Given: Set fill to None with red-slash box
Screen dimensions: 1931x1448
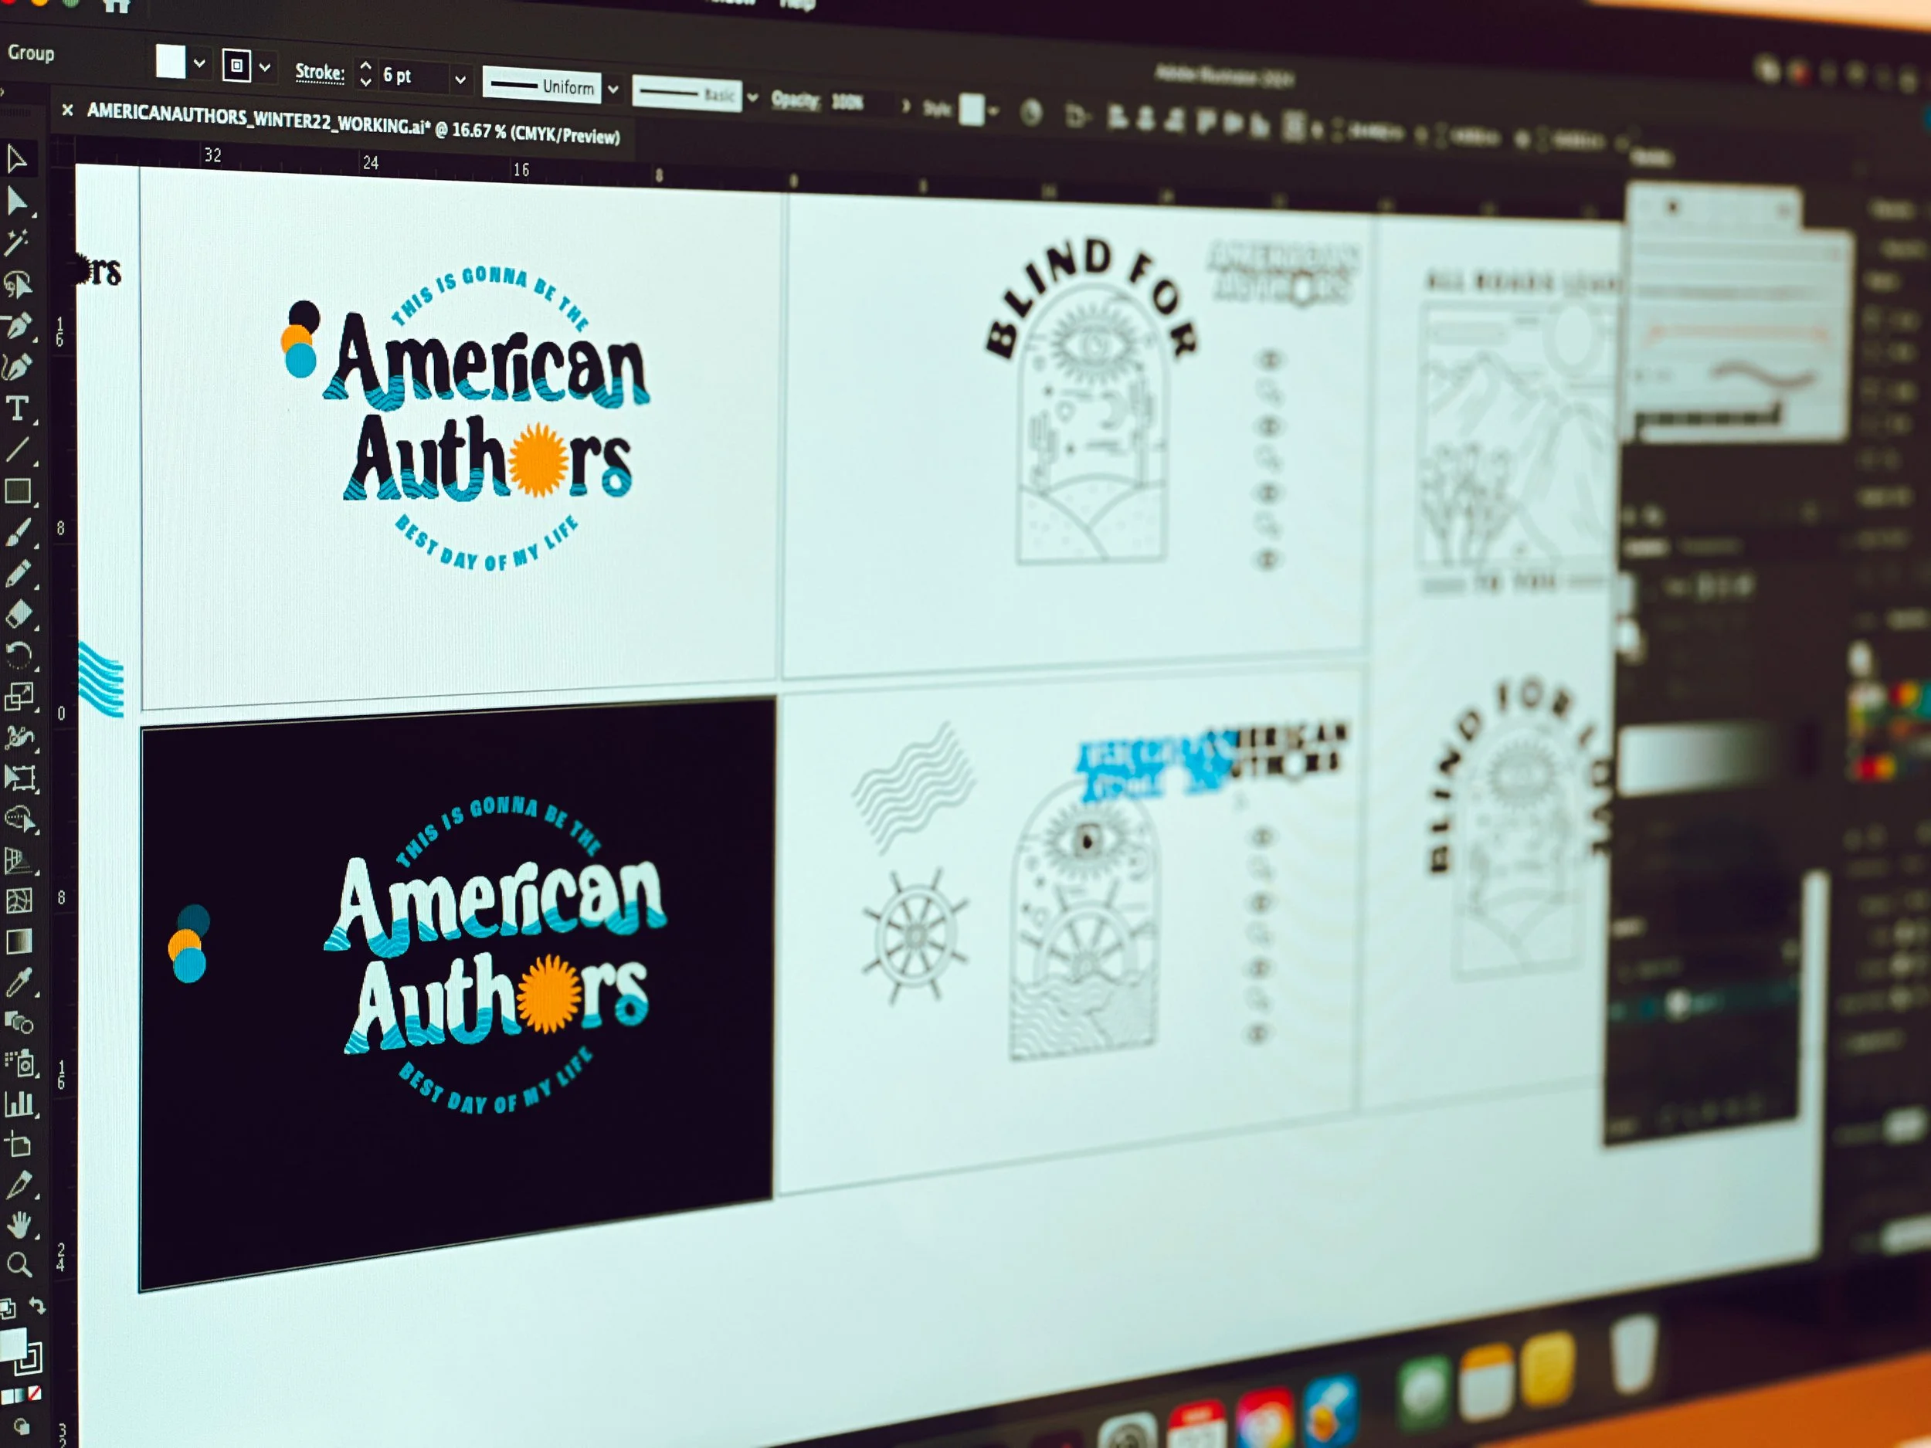Looking at the screenshot, I should 35,1394.
